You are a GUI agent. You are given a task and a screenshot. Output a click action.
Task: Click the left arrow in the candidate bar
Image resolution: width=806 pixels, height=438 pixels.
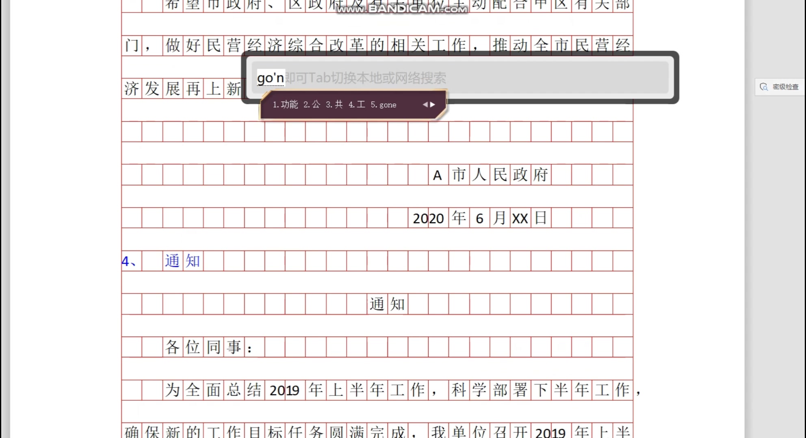coord(425,104)
